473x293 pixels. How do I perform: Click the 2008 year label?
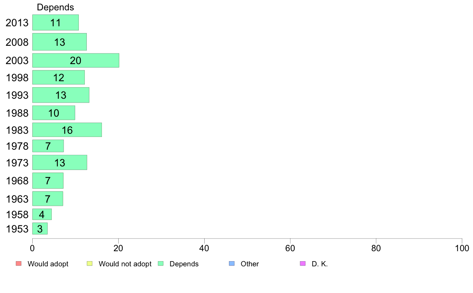click(x=17, y=42)
